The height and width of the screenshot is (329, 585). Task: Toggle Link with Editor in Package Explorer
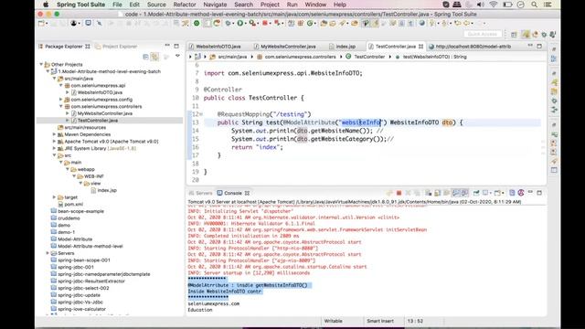coord(154,57)
